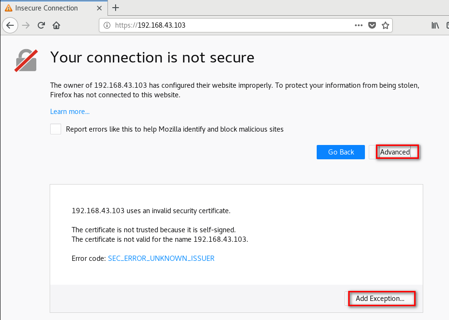
Task: Enable Report errors to Mozilla checkbox
Action: pyautogui.click(x=55, y=129)
